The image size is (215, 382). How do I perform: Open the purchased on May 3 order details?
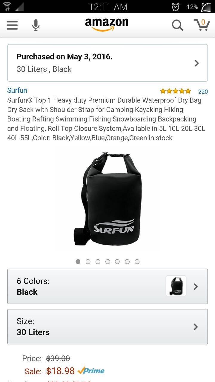click(x=107, y=63)
